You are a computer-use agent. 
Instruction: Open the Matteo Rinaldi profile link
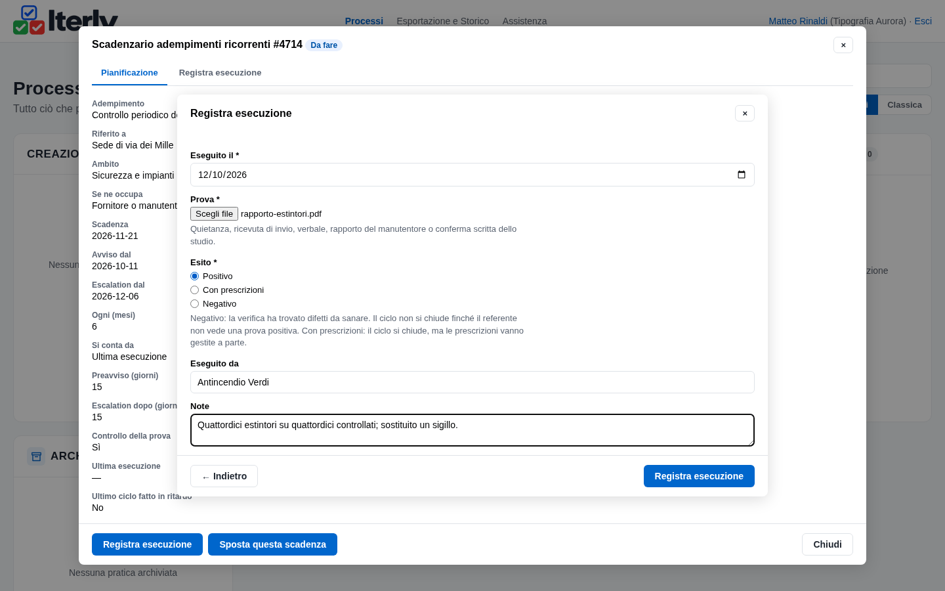click(x=798, y=21)
